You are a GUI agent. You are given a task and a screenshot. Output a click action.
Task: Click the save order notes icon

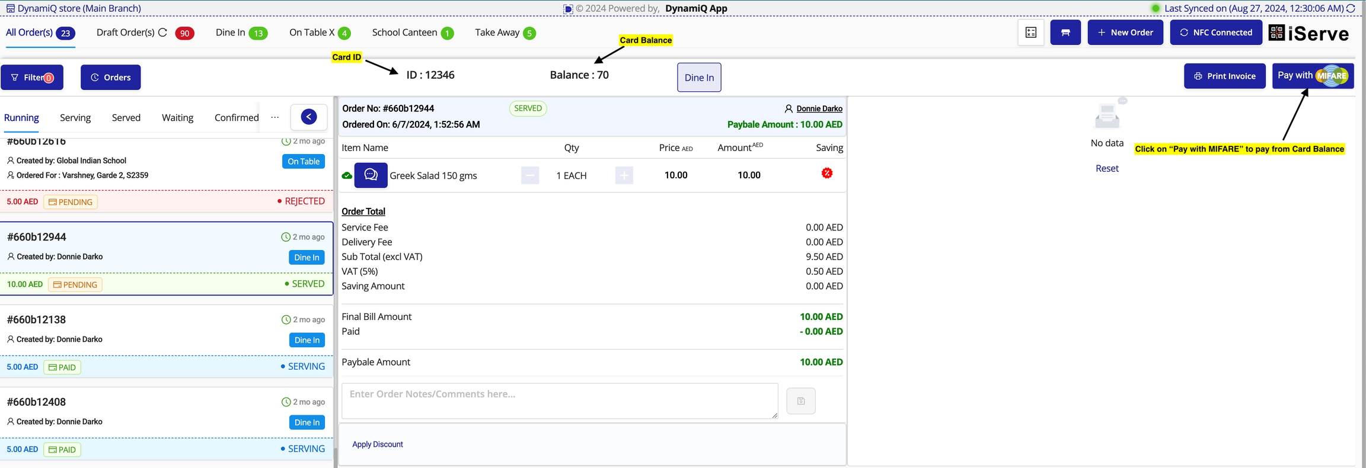point(800,401)
